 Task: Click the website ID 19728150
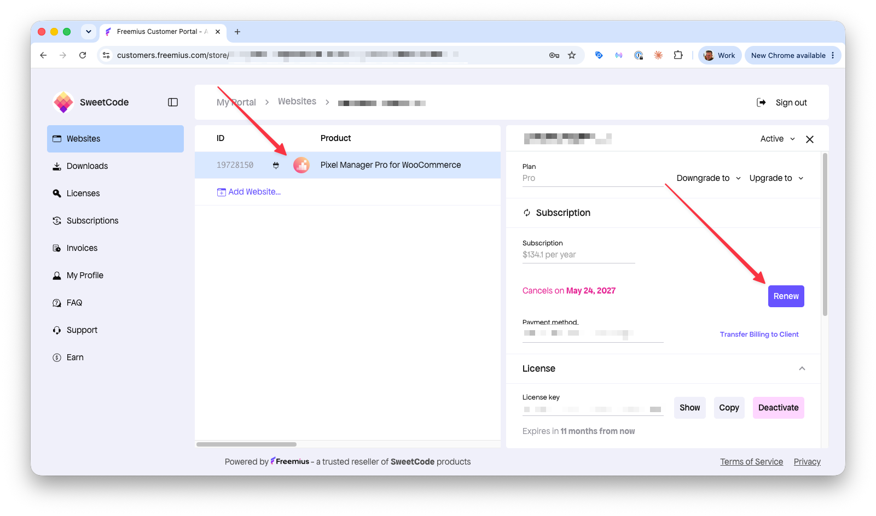(235, 165)
